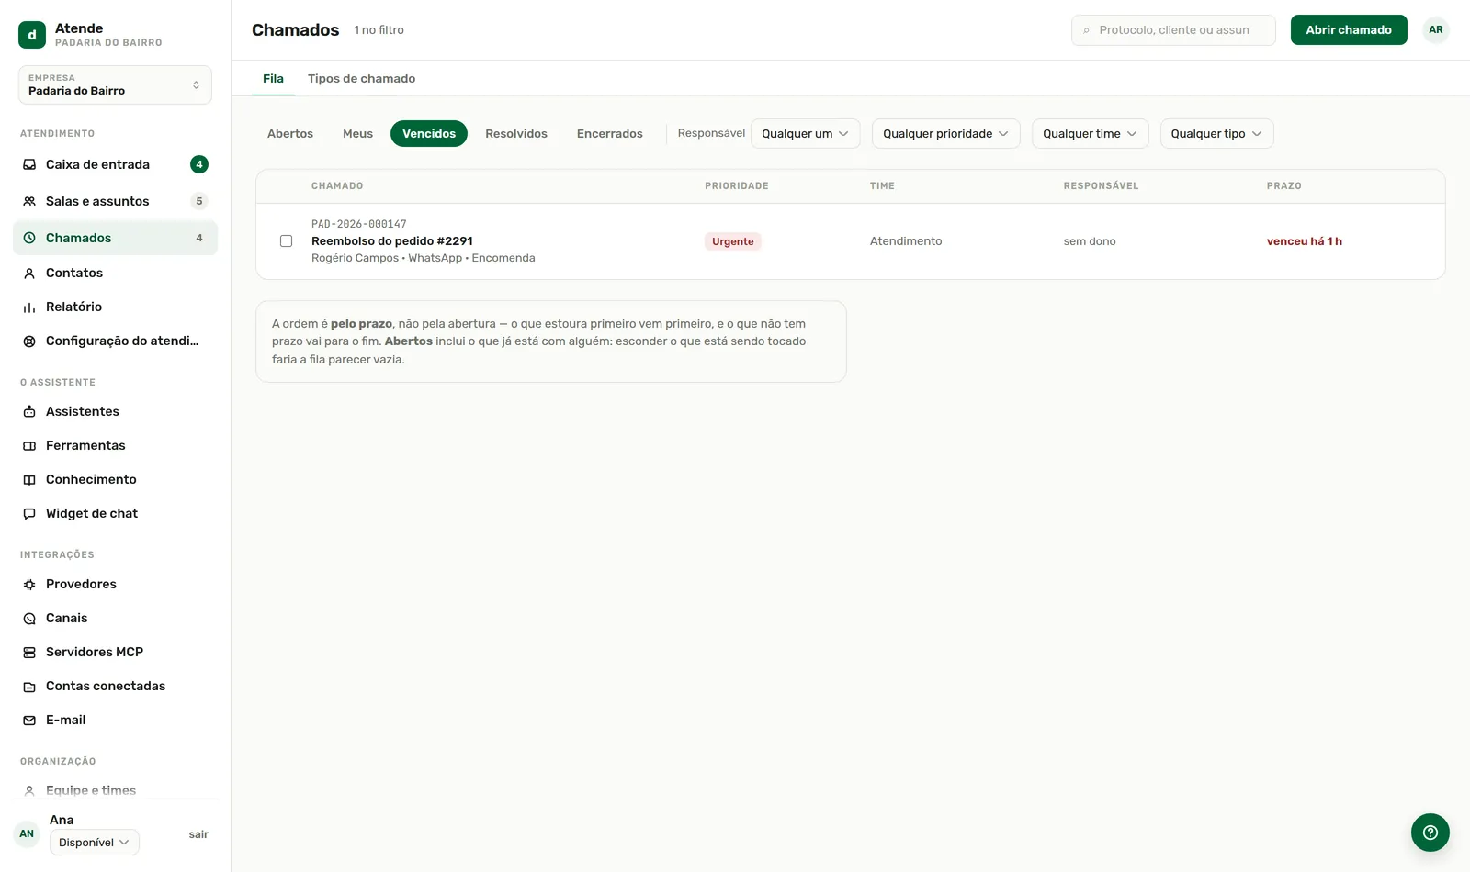1470x872 pixels.
Task: Open ticket Reembolso do pedido #2291
Action: pyautogui.click(x=392, y=240)
